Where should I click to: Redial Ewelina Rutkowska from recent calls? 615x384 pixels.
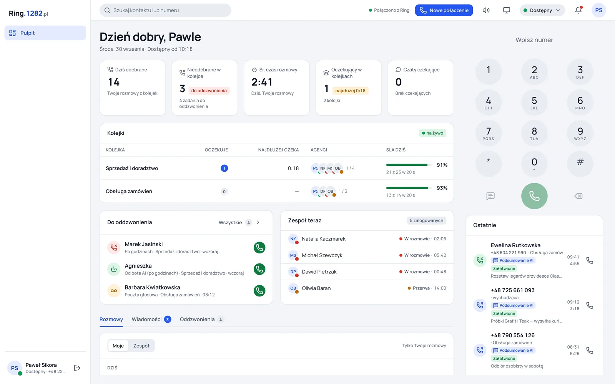[x=590, y=260]
